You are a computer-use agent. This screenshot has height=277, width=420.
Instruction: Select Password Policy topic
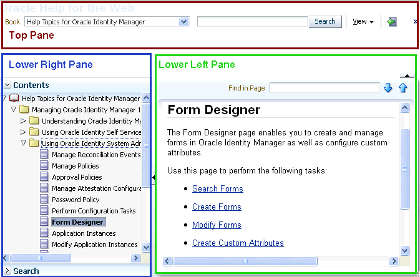click(76, 200)
